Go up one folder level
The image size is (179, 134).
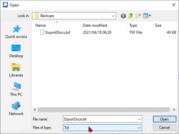point(131,16)
